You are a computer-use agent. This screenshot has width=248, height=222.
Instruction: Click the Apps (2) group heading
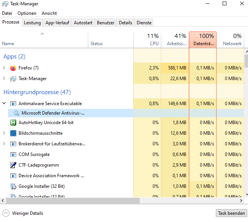pos(14,57)
